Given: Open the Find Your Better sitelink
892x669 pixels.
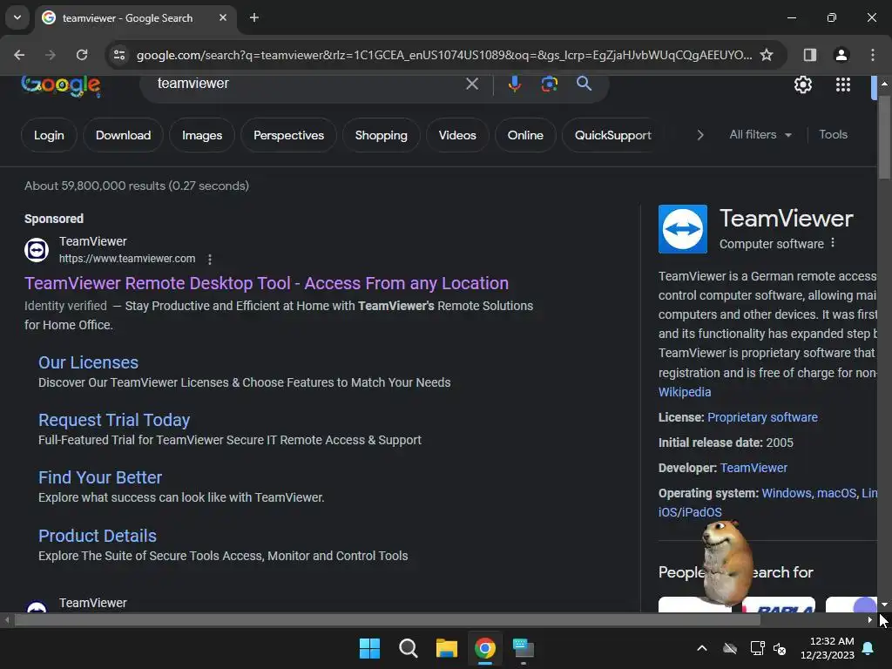Looking at the screenshot, I should [100, 477].
